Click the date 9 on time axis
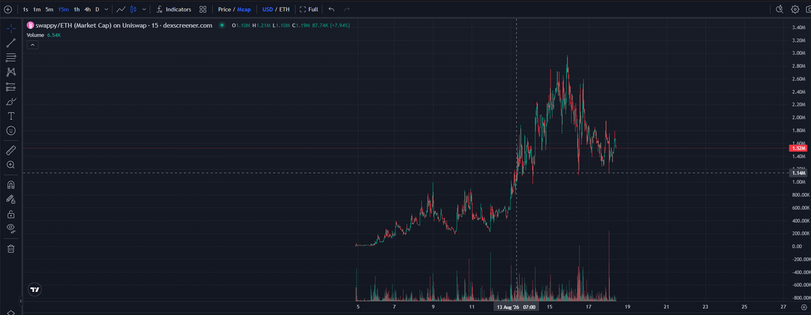 point(433,307)
